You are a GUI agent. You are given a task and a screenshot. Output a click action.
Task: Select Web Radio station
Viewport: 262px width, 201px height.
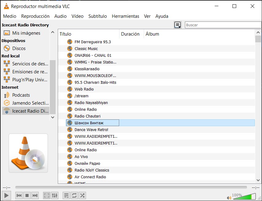(x=156, y=89)
